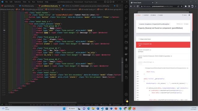198x111 pixels.
Task: Click the Docker whale icon in activity bar
Action: 126,54
